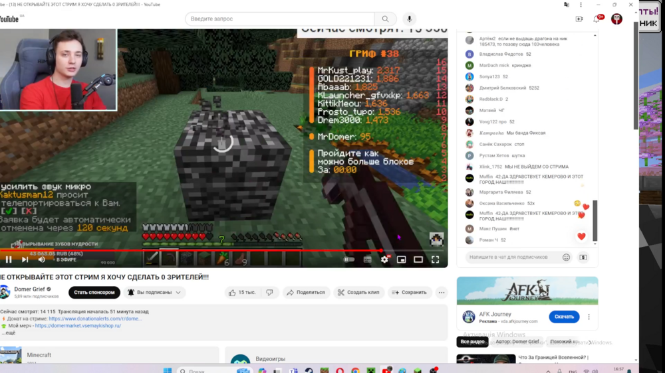Open the Domer Grief channel avatar
The image size is (665, 373).
pyautogui.click(x=5, y=292)
